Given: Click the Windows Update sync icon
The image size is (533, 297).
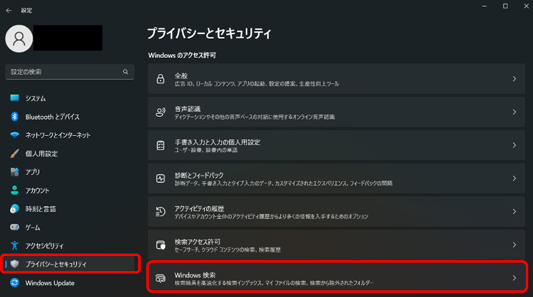Looking at the screenshot, I should coord(15,282).
